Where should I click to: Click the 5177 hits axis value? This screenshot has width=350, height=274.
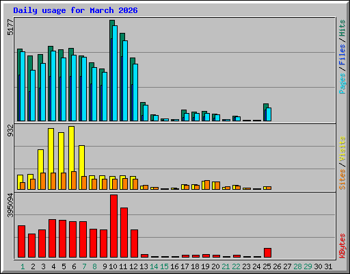tap(10, 27)
